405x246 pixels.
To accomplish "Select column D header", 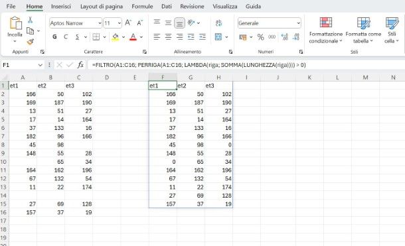I will (x=107, y=78).
